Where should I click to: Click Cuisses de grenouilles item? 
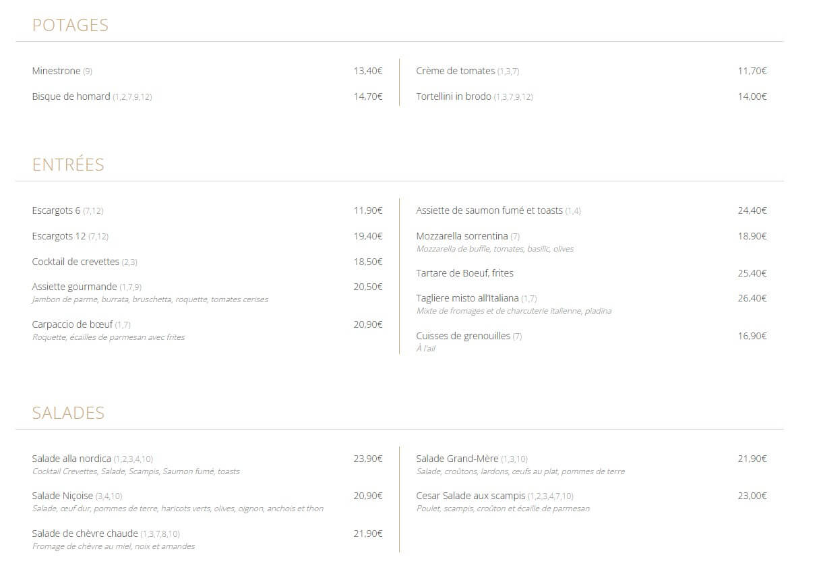463,336
